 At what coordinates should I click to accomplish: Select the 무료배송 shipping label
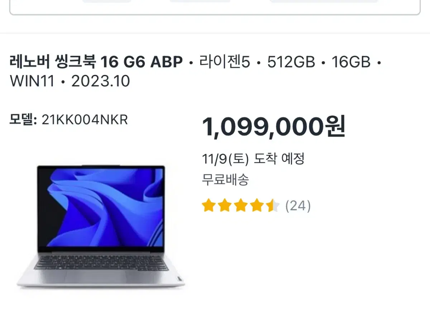pos(225,179)
